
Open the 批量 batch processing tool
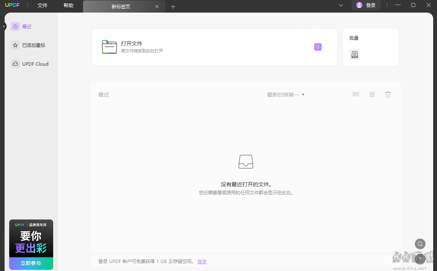[354, 54]
